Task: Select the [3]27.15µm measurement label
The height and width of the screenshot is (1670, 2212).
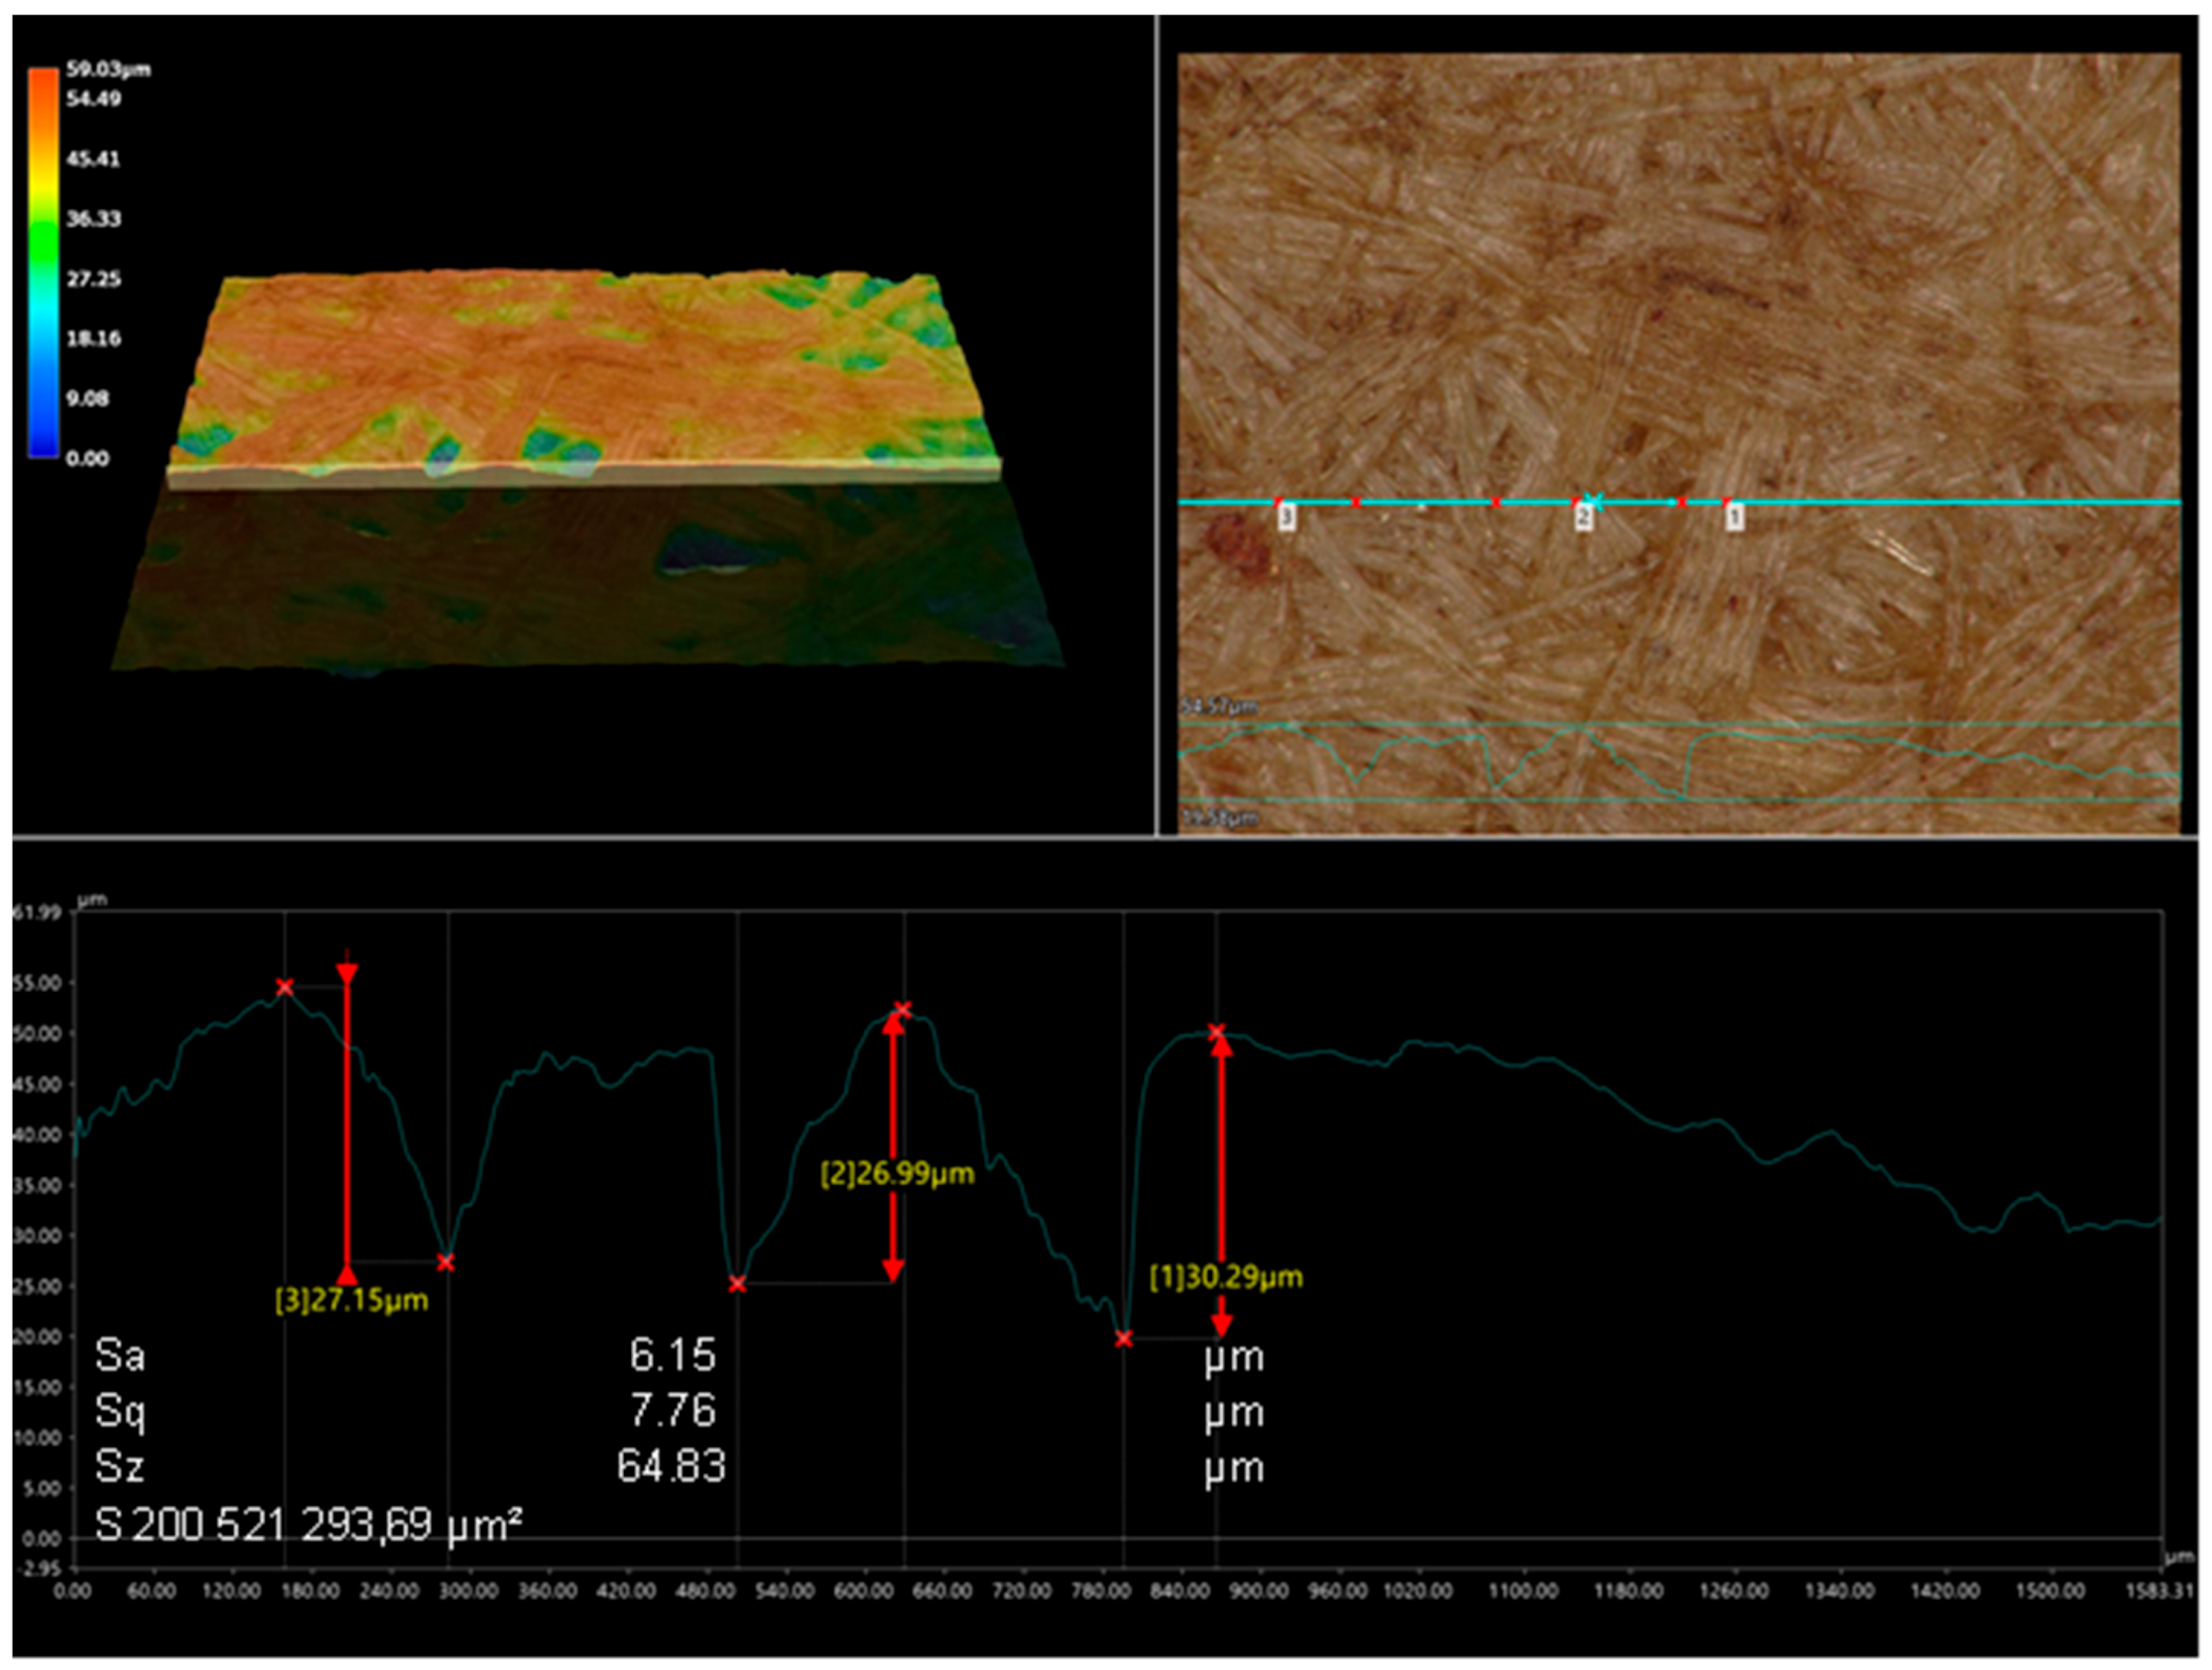Action: point(351,1300)
